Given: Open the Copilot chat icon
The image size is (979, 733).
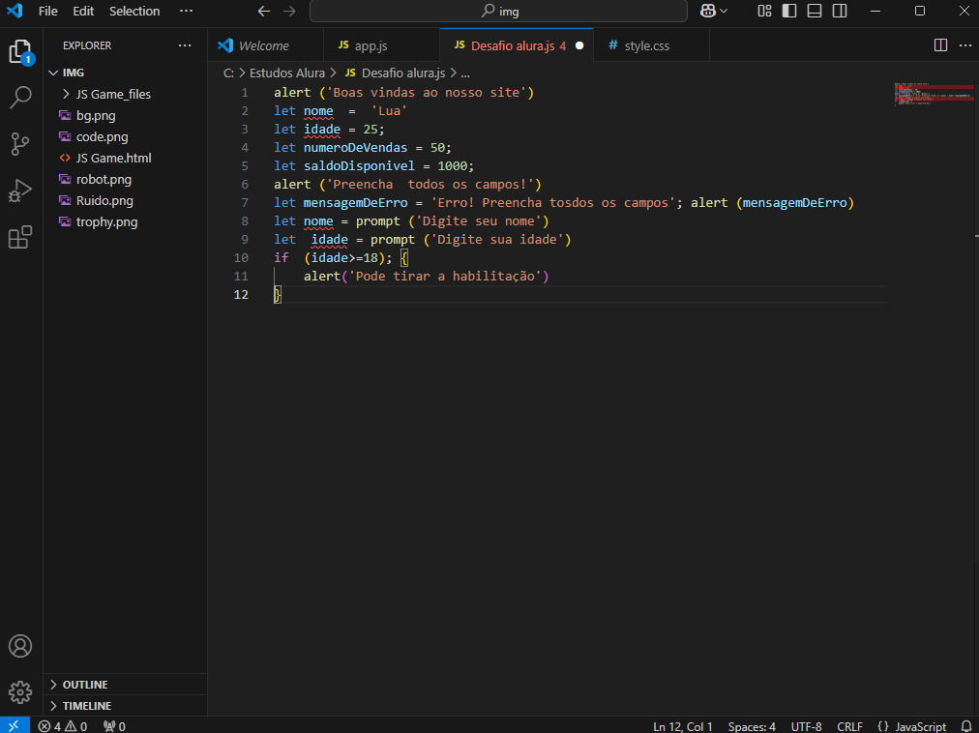Looking at the screenshot, I should [708, 11].
